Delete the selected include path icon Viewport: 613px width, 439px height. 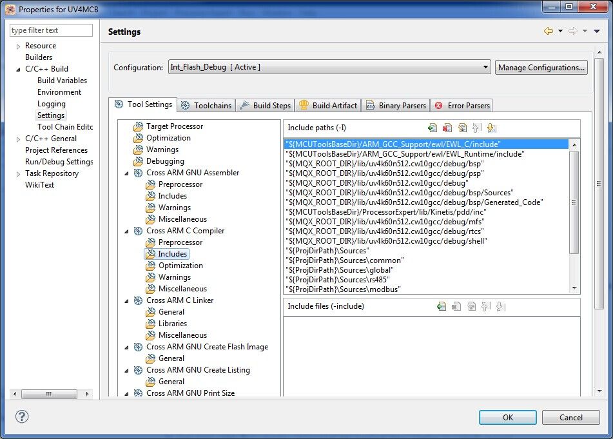tap(447, 128)
